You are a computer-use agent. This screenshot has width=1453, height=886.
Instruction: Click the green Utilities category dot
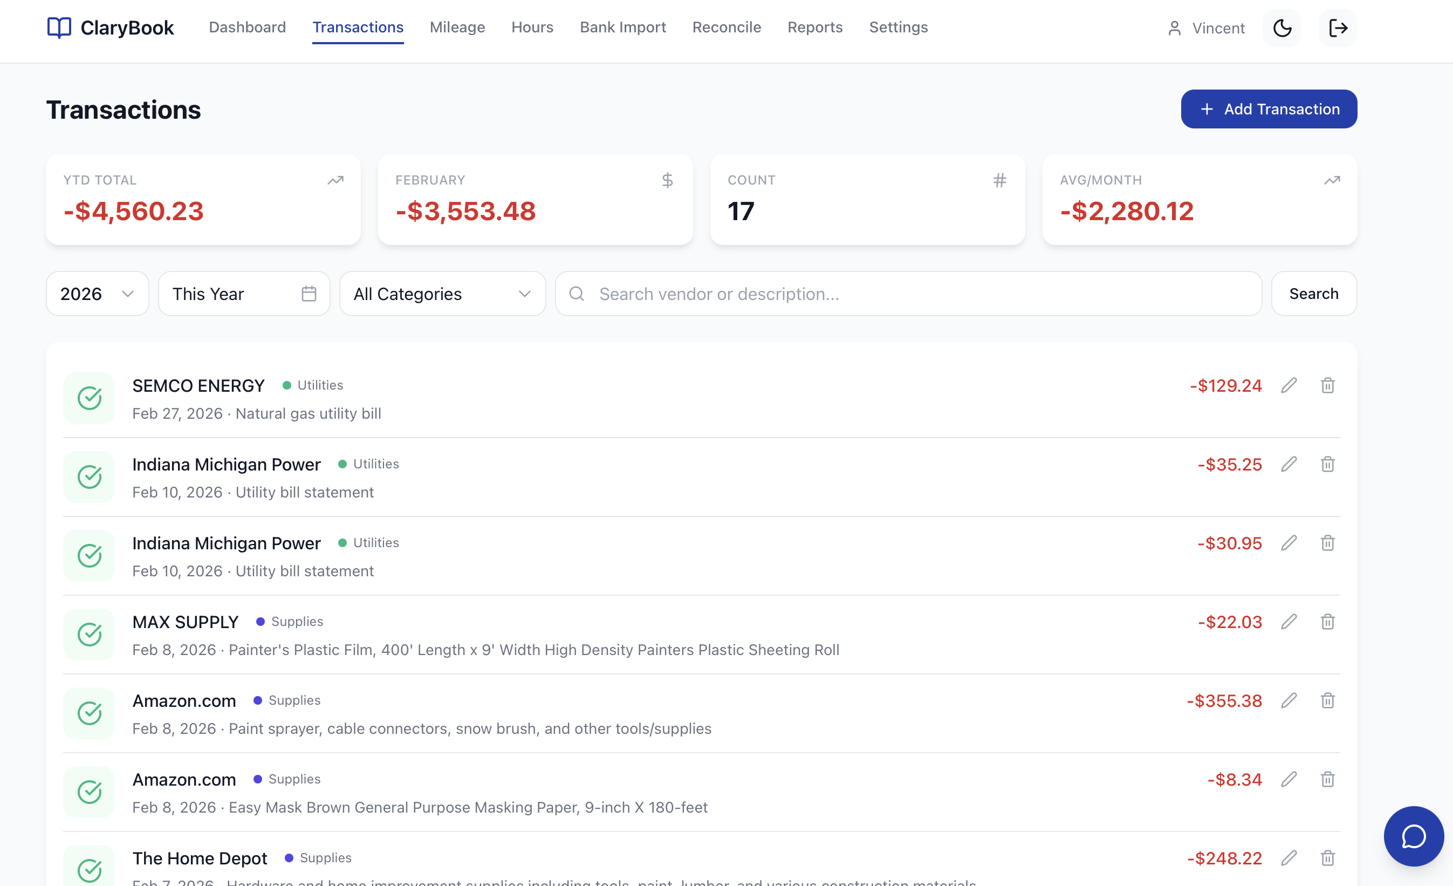click(286, 385)
